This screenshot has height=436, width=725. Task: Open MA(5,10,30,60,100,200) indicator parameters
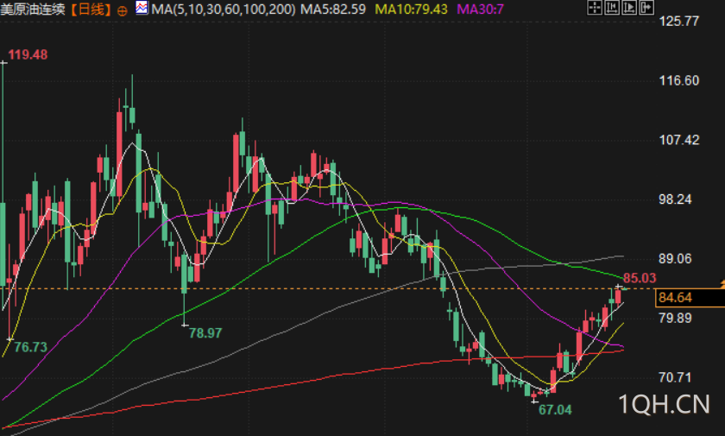click(224, 9)
